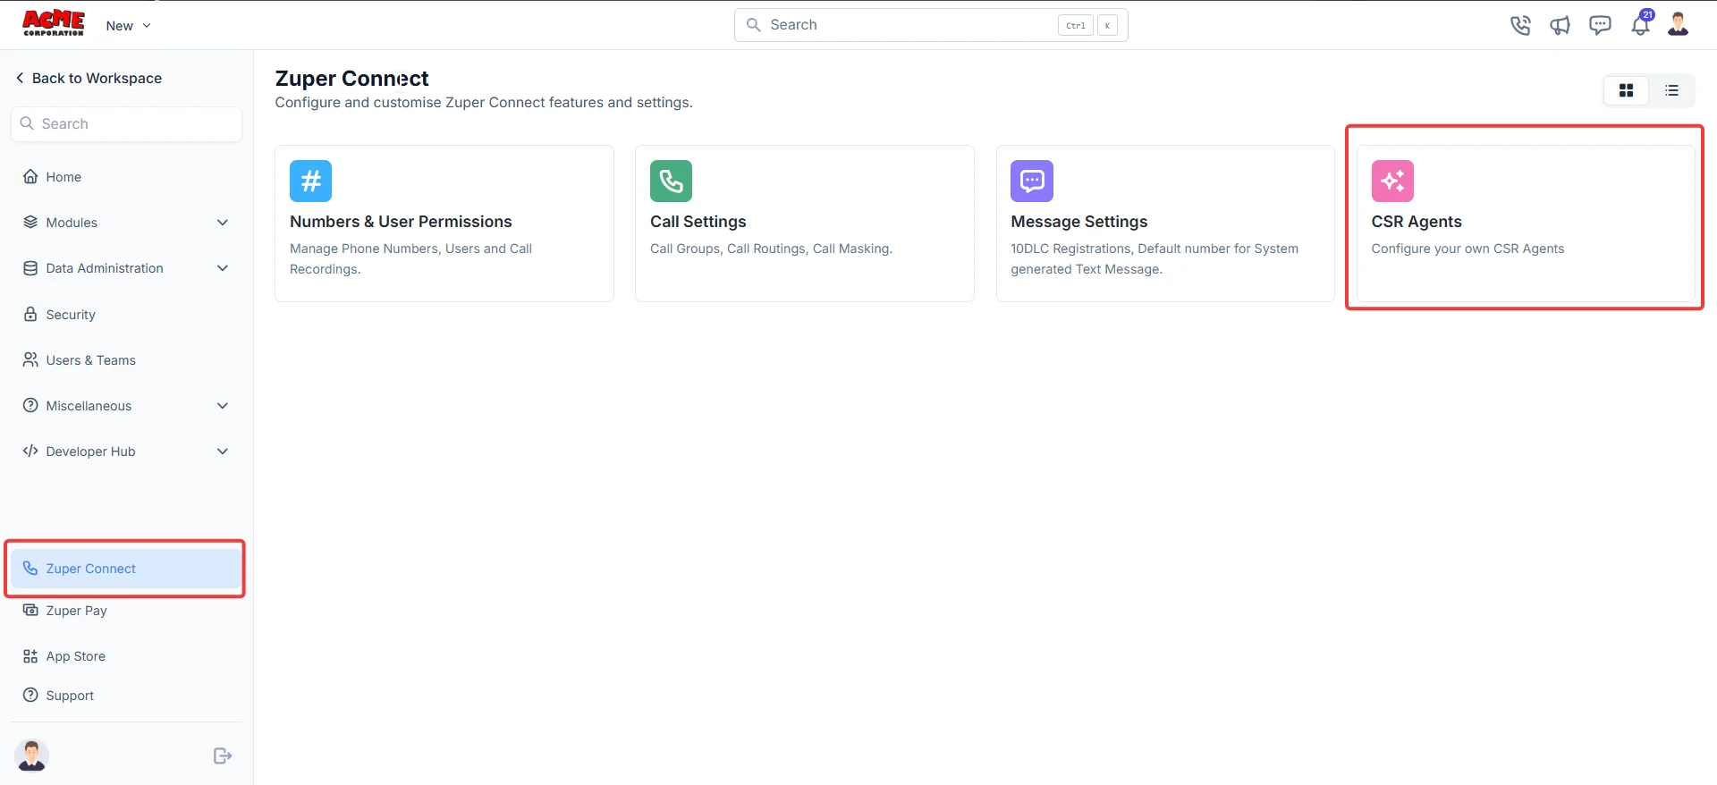Open the Message Settings card title

tap(1078, 222)
